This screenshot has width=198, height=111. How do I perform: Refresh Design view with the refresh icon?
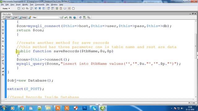tap(80, 18)
